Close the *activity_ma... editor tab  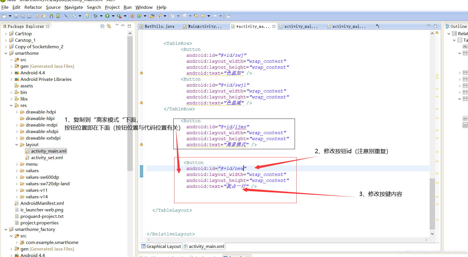[x=274, y=26]
